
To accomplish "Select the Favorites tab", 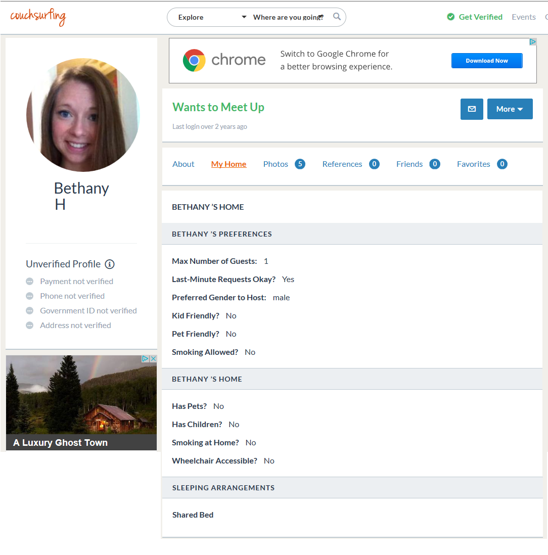I will pos(473,164).
